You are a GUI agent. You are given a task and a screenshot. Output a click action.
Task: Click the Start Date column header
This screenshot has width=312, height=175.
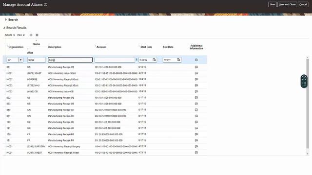pos(146,47)
